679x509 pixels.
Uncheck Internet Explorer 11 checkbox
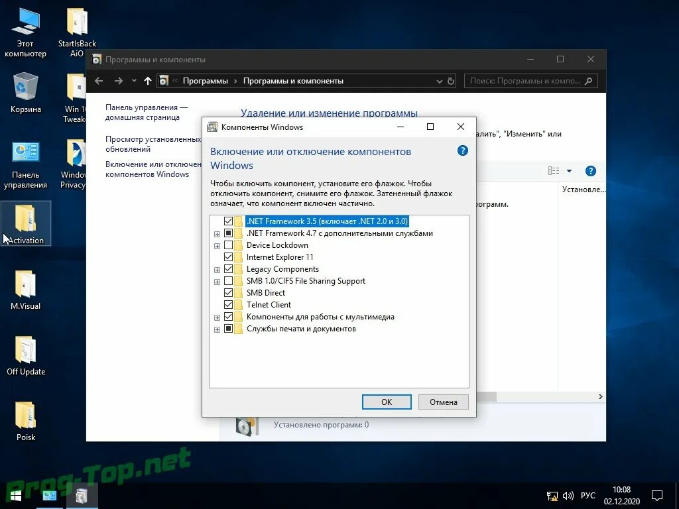tap(228, 257)
